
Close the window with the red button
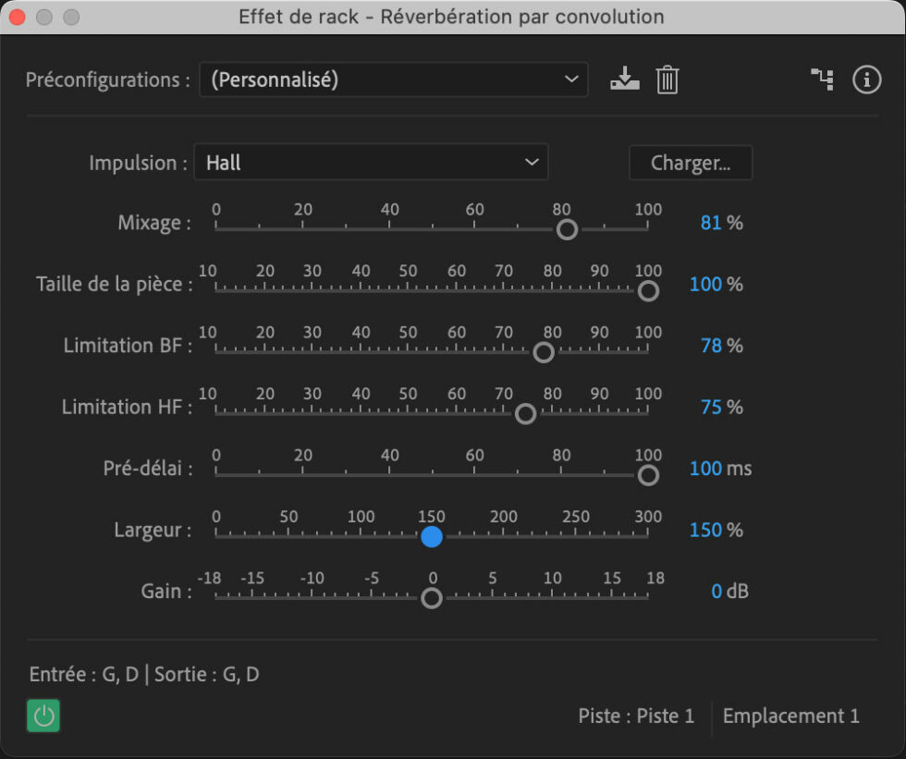pyautogui.click(x=18, y=18)
